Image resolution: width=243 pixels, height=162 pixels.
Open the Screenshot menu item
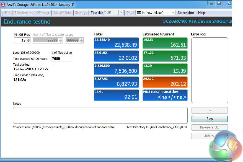pyautogui.click(x=186, y=13)
